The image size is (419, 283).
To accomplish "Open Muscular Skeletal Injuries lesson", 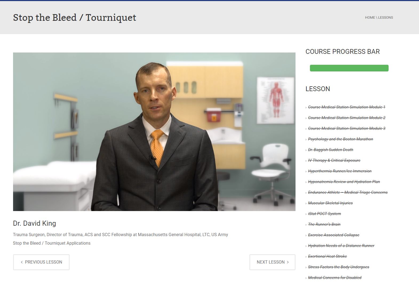I will [330, 203].
